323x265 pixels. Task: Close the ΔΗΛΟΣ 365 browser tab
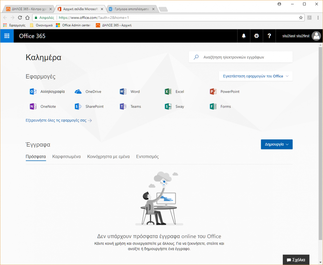50,9
